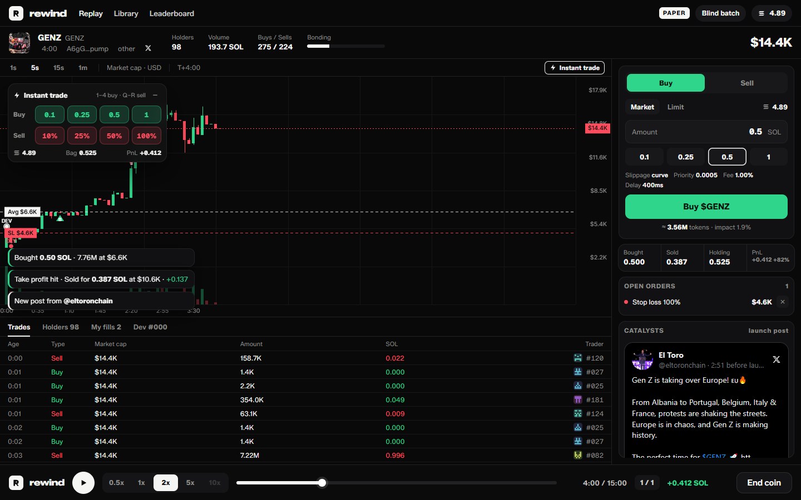
Task: Open the Blind batch selector
Action: 720,13
